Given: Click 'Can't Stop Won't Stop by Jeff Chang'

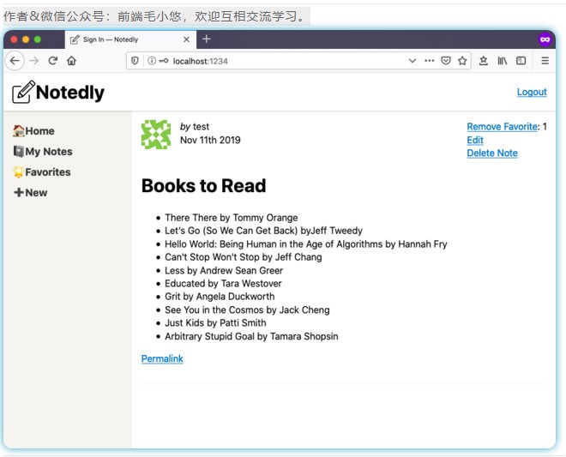Looking at the screenshot, I should 244,257.
